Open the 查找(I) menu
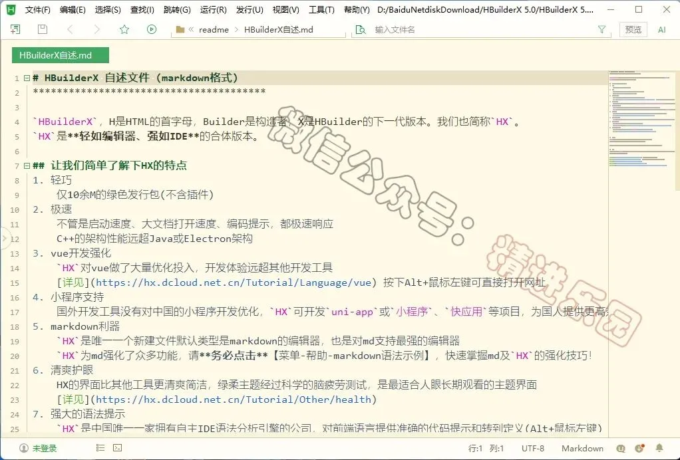This screenshot has width=680, height=460. point(142,9)
